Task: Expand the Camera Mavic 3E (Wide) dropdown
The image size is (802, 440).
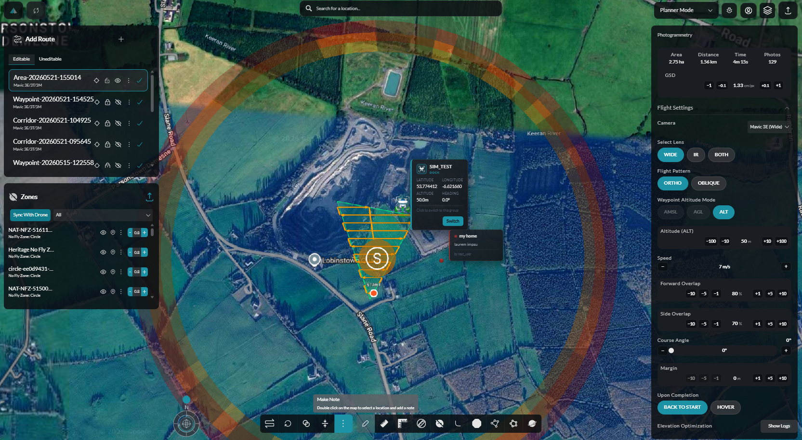Action: [x=769, y=127]
